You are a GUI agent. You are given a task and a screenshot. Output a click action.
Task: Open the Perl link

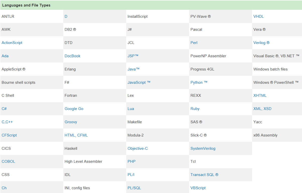(x=194, y=43)
